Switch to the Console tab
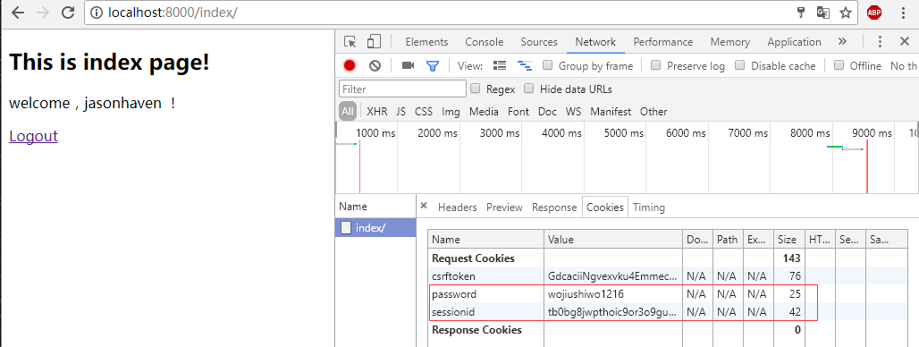 485,42
